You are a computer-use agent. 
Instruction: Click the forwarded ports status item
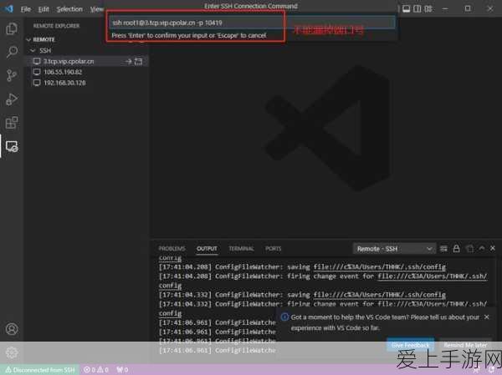point(122,370)
